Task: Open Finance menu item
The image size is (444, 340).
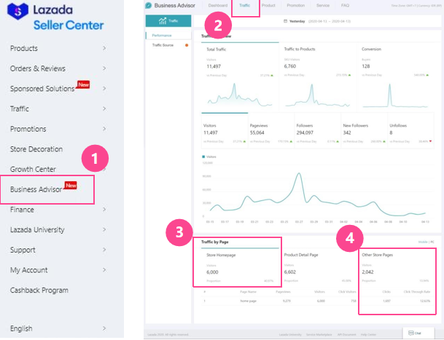Action: pyautogui.click(x=22, y=210)
